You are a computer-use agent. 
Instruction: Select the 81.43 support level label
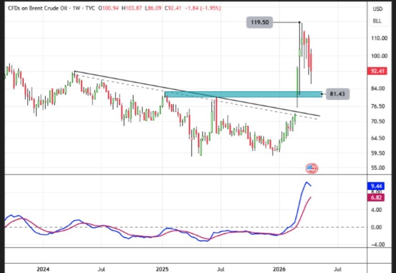click(x=336, y=94)
